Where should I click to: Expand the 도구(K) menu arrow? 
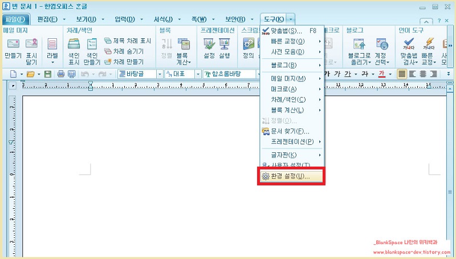(291, 19)
